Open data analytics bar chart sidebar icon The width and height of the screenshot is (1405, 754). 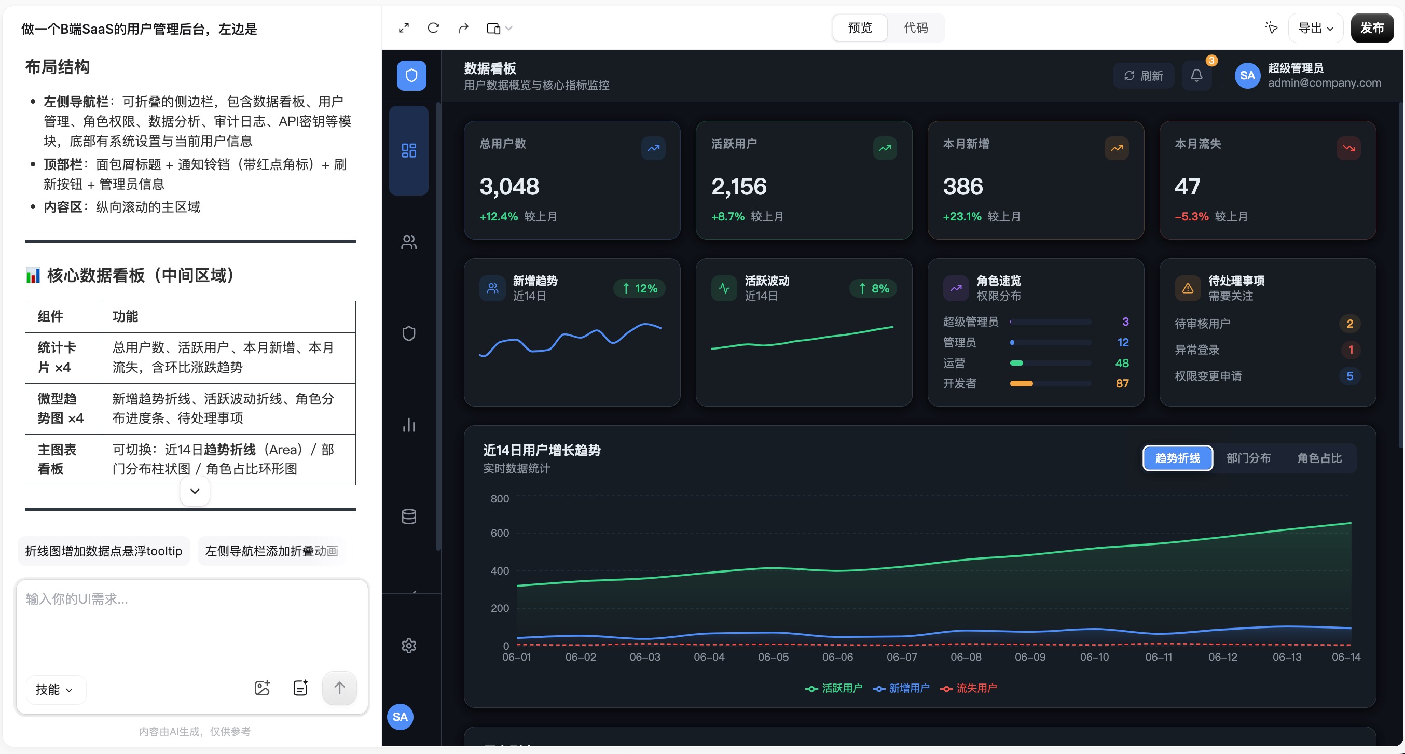pos(408,425)
